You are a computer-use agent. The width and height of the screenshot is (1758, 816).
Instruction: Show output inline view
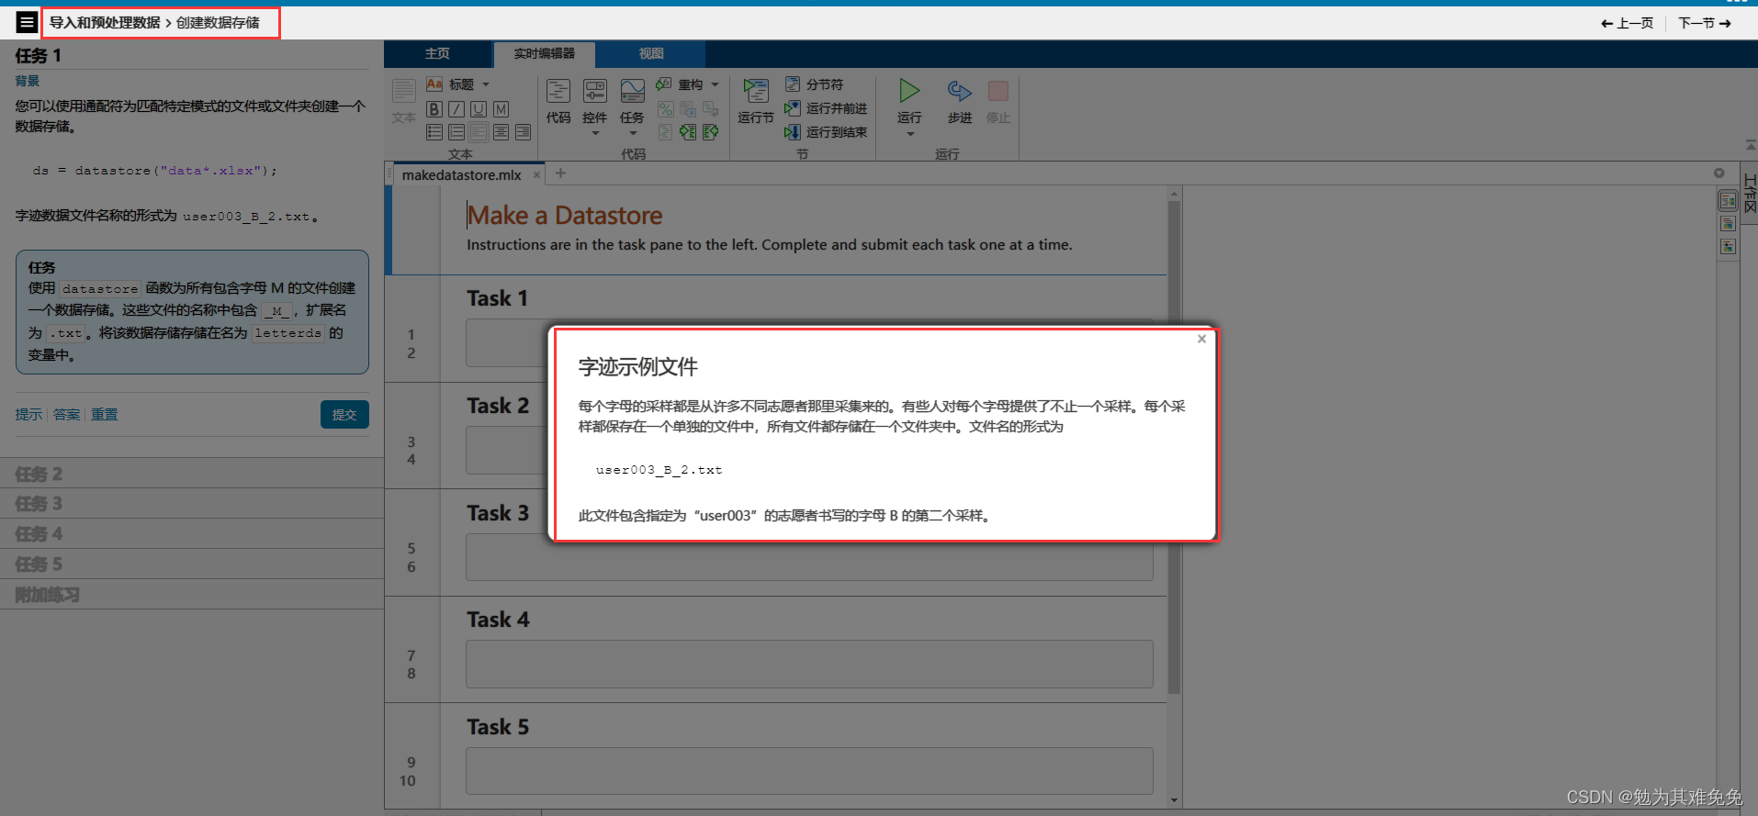coord(1728,223)
